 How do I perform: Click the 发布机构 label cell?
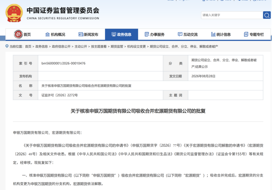coord(26,76)
